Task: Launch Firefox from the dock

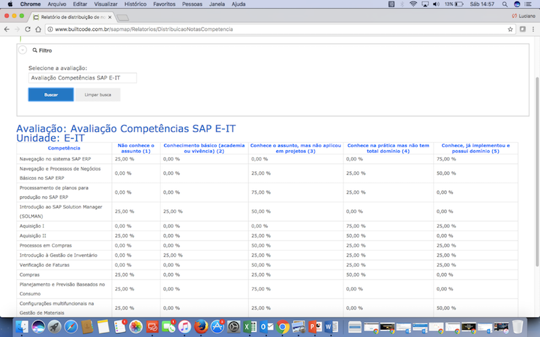Action: click(x=200, y=326)
